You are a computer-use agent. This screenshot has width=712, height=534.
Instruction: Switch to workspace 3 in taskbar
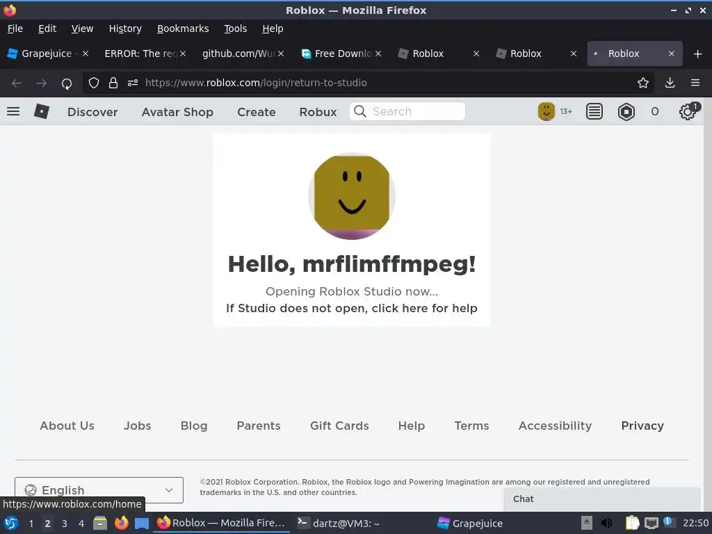pos(65,524)
